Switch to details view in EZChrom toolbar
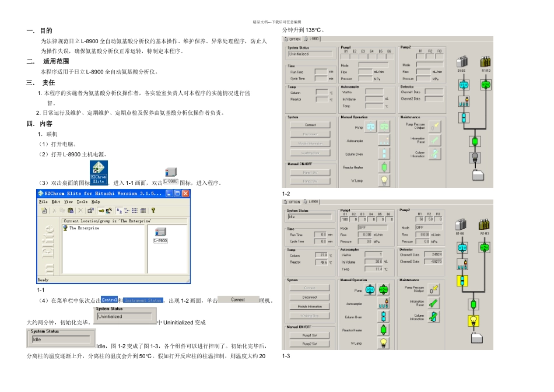The image size is (554, 392). (x=143, y=211)
